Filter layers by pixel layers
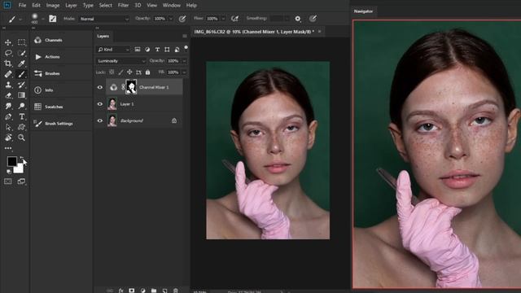521x293 pixels. pyautogui.click(x=138, y=50)
